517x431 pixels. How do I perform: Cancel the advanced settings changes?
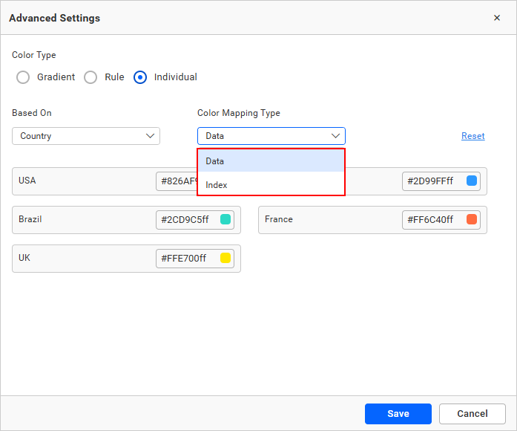point(472,413)
